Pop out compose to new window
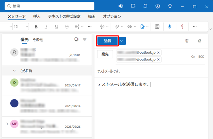This screenshot has height=139, width=213. (200, 41)
